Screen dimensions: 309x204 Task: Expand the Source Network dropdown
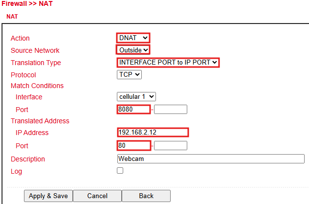point(133,50)
